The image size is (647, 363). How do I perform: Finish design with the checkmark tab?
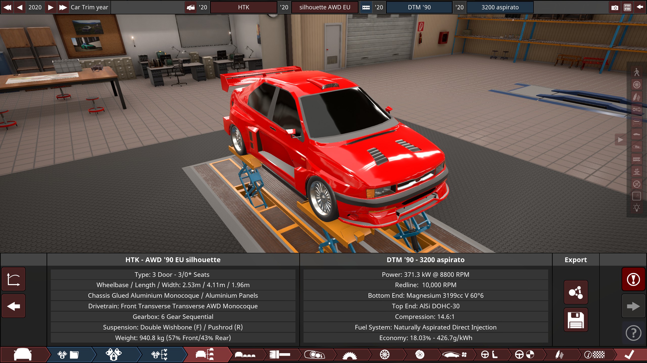629,355
